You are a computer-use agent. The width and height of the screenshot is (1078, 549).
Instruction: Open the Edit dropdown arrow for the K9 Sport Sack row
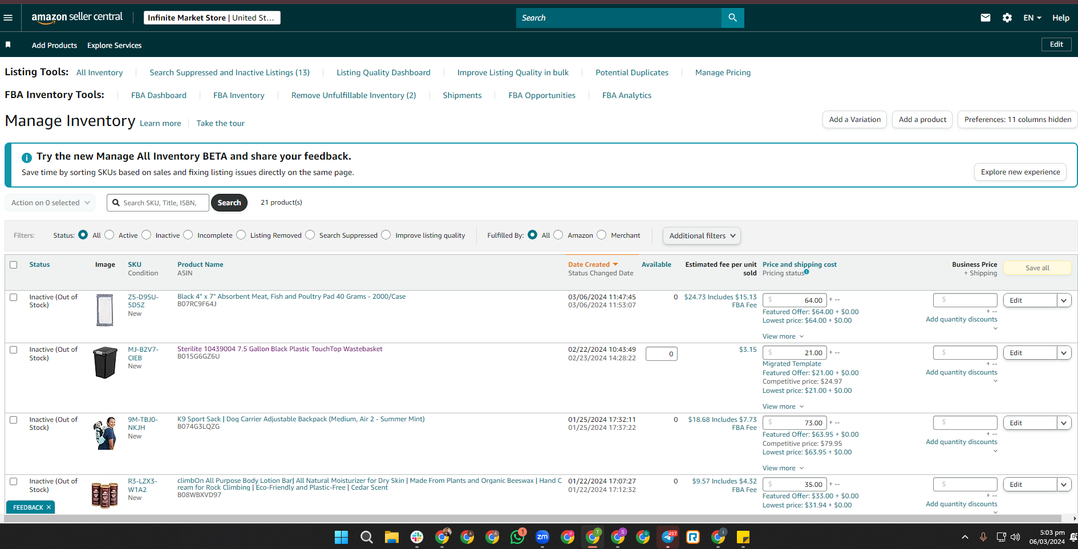(x=1064, y=423)
